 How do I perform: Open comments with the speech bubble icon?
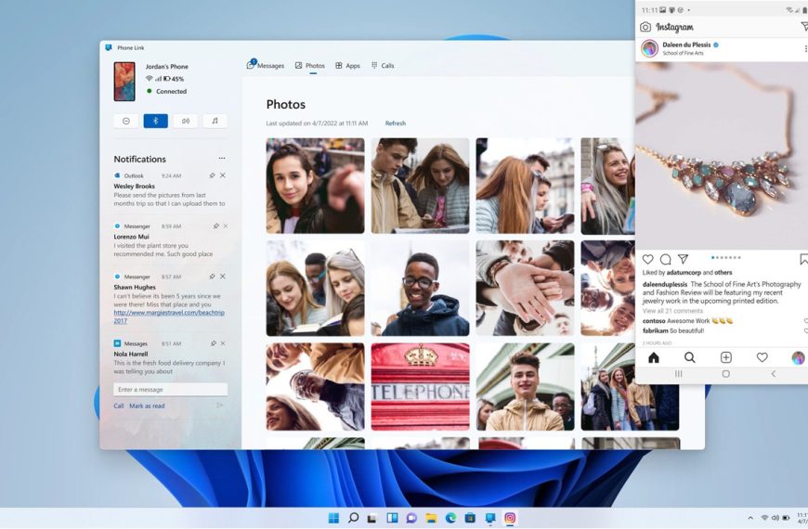(665, 259)
